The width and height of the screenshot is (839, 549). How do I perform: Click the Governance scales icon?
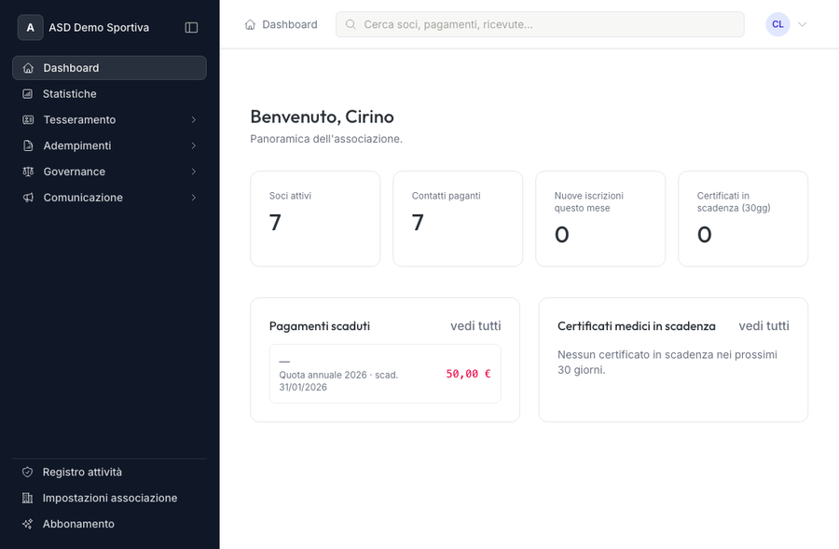[x=27, y=172]
